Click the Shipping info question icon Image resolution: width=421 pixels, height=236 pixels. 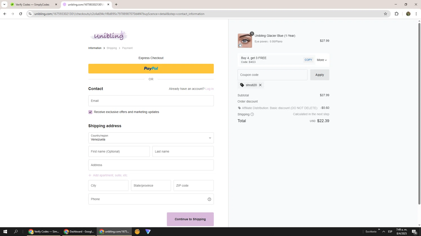(x=252, y=114)
